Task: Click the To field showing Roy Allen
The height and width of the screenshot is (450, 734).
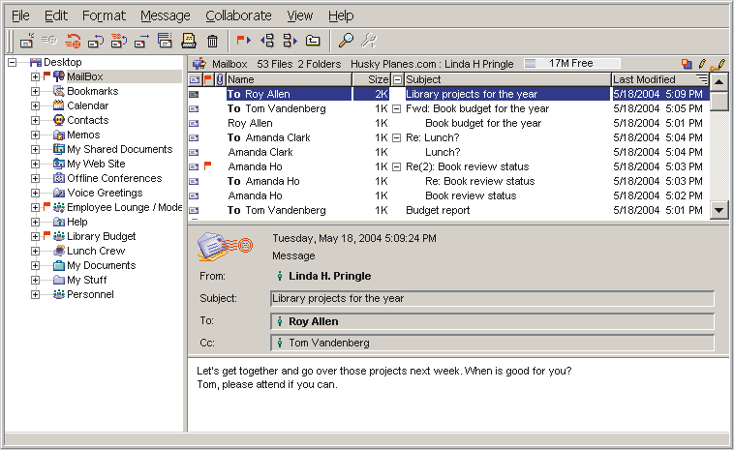Action: point(493,321)
